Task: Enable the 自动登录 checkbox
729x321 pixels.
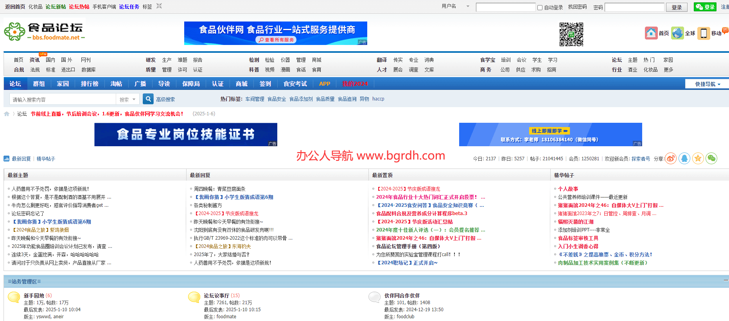Action: coord(540,7)
